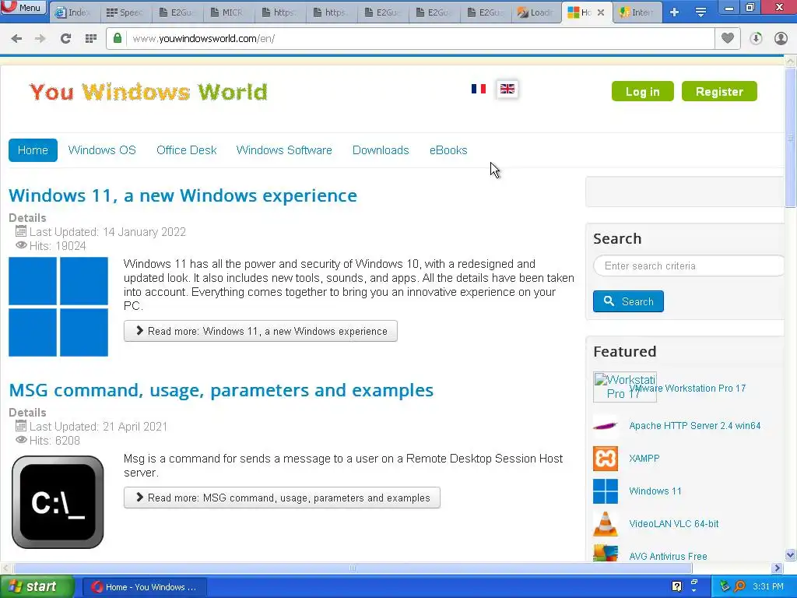Viewport: 797px width, 598px height.
Task: Open the Downloads menu item
Action: [381, 150]
